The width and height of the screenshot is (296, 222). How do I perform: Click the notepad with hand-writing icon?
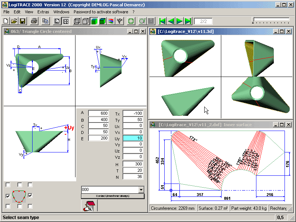tap(89, 206)
